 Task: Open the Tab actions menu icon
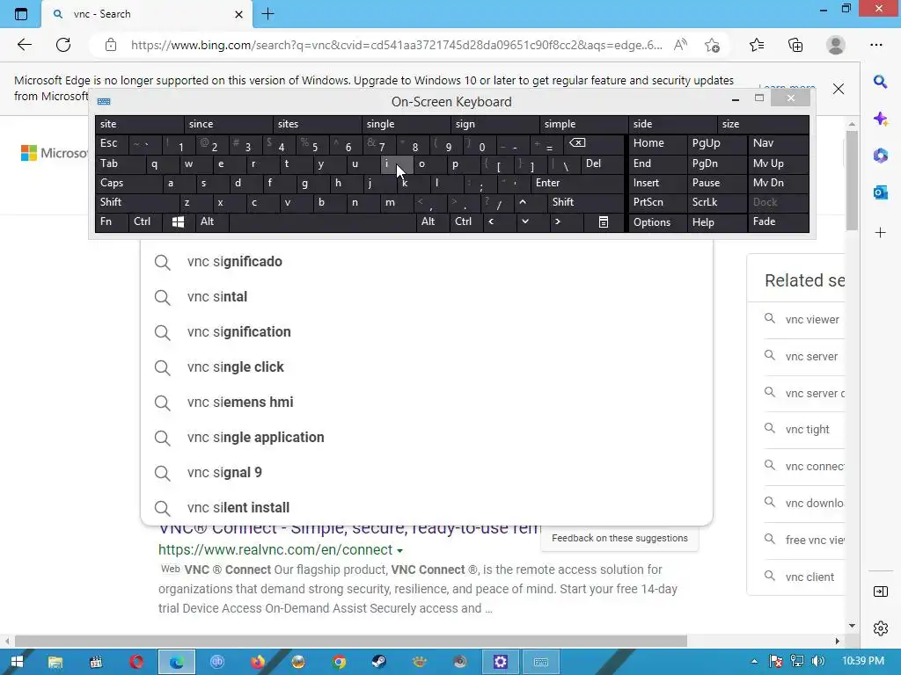(x=21, y=14)
